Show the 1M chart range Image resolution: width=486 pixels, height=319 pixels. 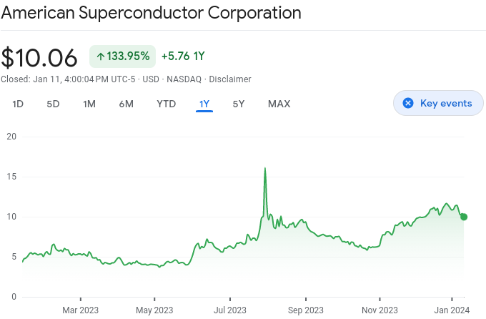tap(89, 104)
